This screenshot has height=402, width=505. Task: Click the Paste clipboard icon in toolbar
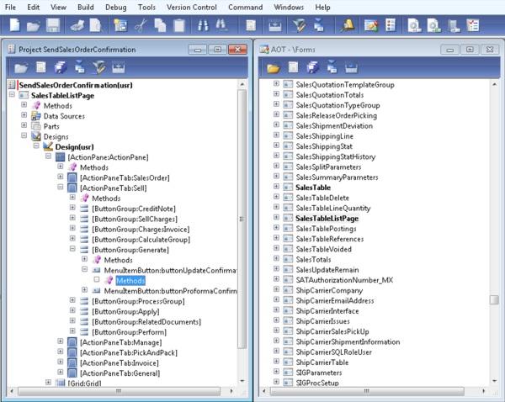(x=178, y=27)
